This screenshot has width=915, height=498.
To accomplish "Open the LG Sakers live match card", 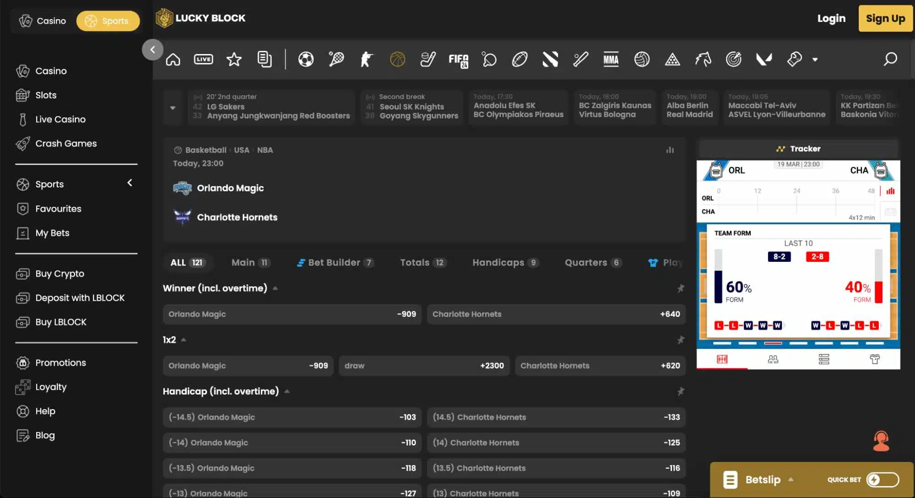I will coord(271,107).
